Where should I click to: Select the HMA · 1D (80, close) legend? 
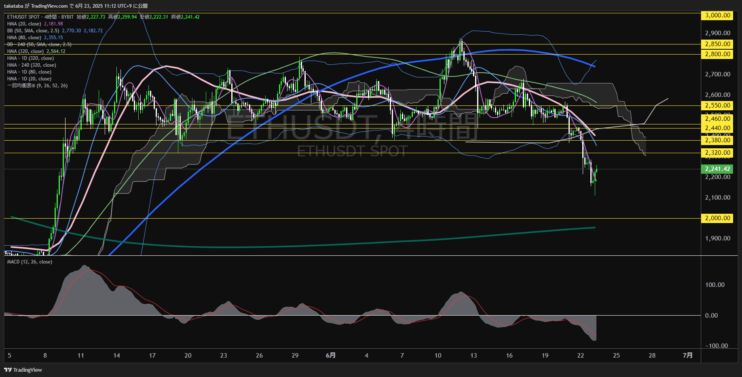(x=29, y=72)
